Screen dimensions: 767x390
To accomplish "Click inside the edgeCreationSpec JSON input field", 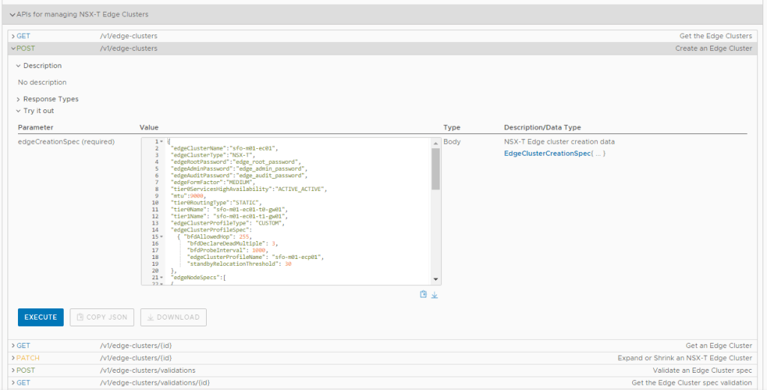I will click(300, 210).
